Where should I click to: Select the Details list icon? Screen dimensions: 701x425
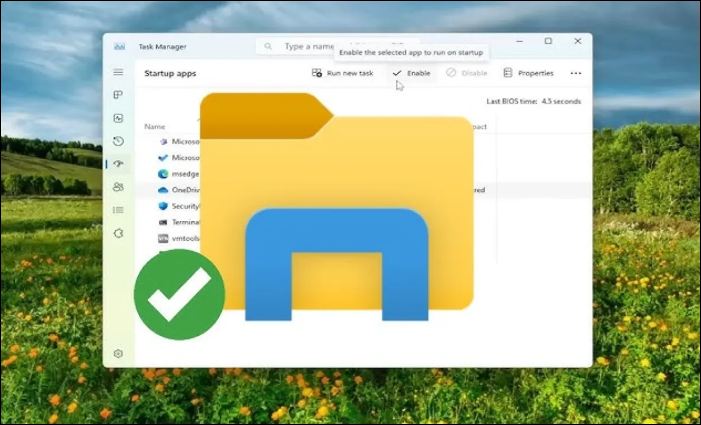coord(118,210)
